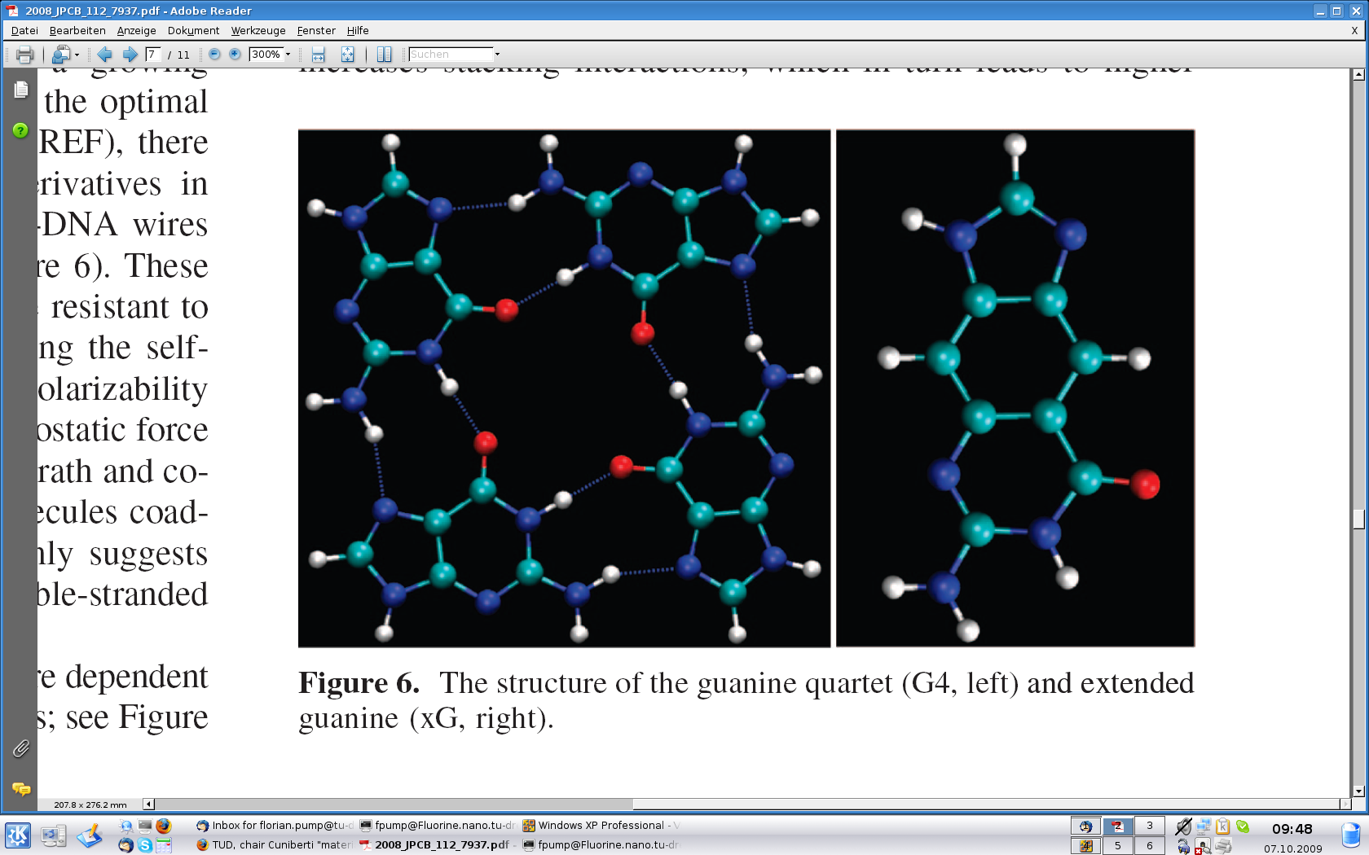1369x855 pixels.
Task: Open the Bearbeiten menu
Action: (x=77, y=31)
